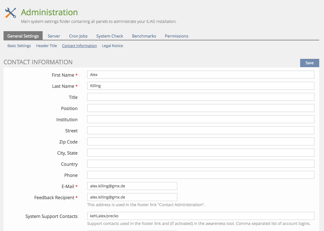
Task: Click the Phone input field
Action: coord(201,175)
